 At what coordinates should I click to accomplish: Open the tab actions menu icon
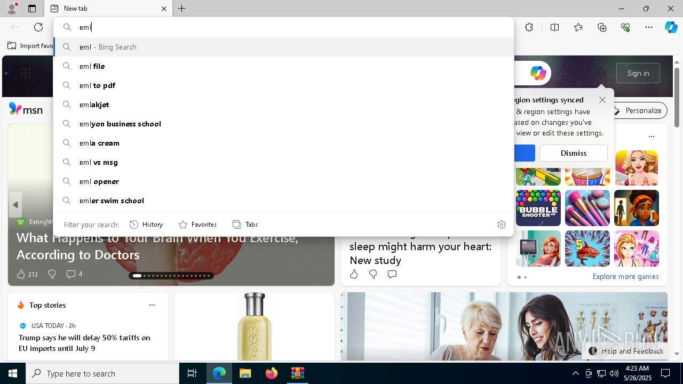[x=32, y=9]
